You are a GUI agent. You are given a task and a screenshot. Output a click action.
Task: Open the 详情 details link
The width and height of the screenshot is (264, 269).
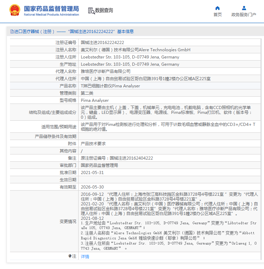coord(85,257)
